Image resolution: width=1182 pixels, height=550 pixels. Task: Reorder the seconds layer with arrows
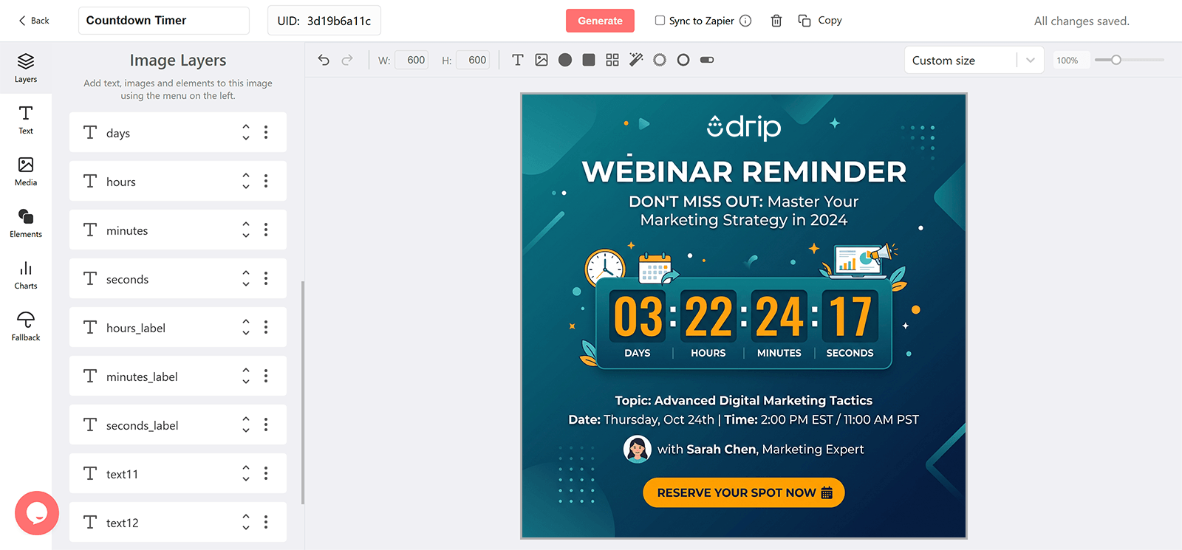(246, 278)
